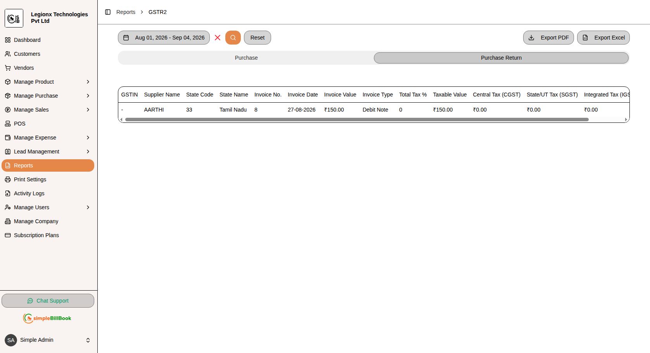This screenshot has width=650, height=353.
Task: Open Reports in the sidebar
Action: click(x=48, y=165)
